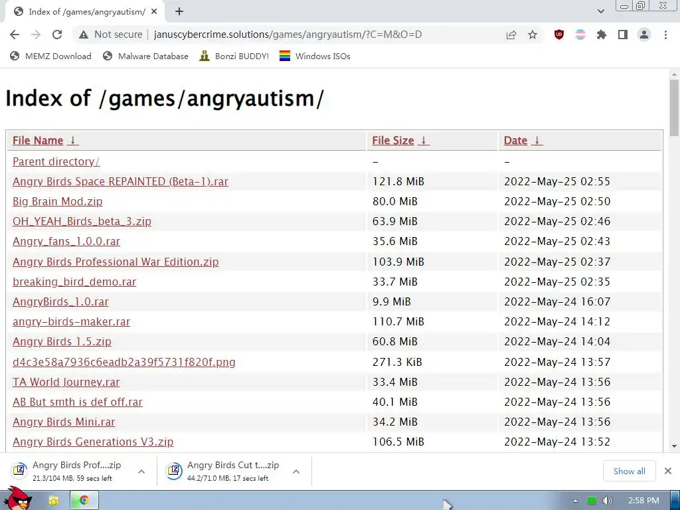Image resolution: width=680 pixels, height=510 pixels.
Task: Open the Angry Birds Start button
Action: [17, 499]
